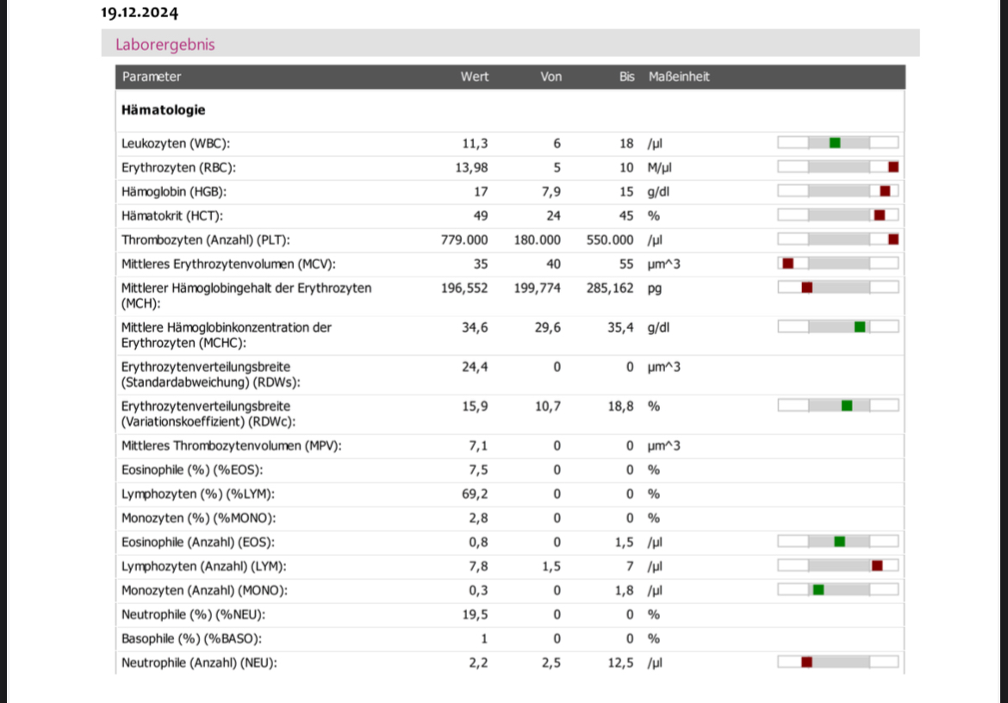This screenshot has width=1008, height=703.
Task: Click the Neutrophile (Anzahl) upper limit 12,5
Action: point(621,663)
